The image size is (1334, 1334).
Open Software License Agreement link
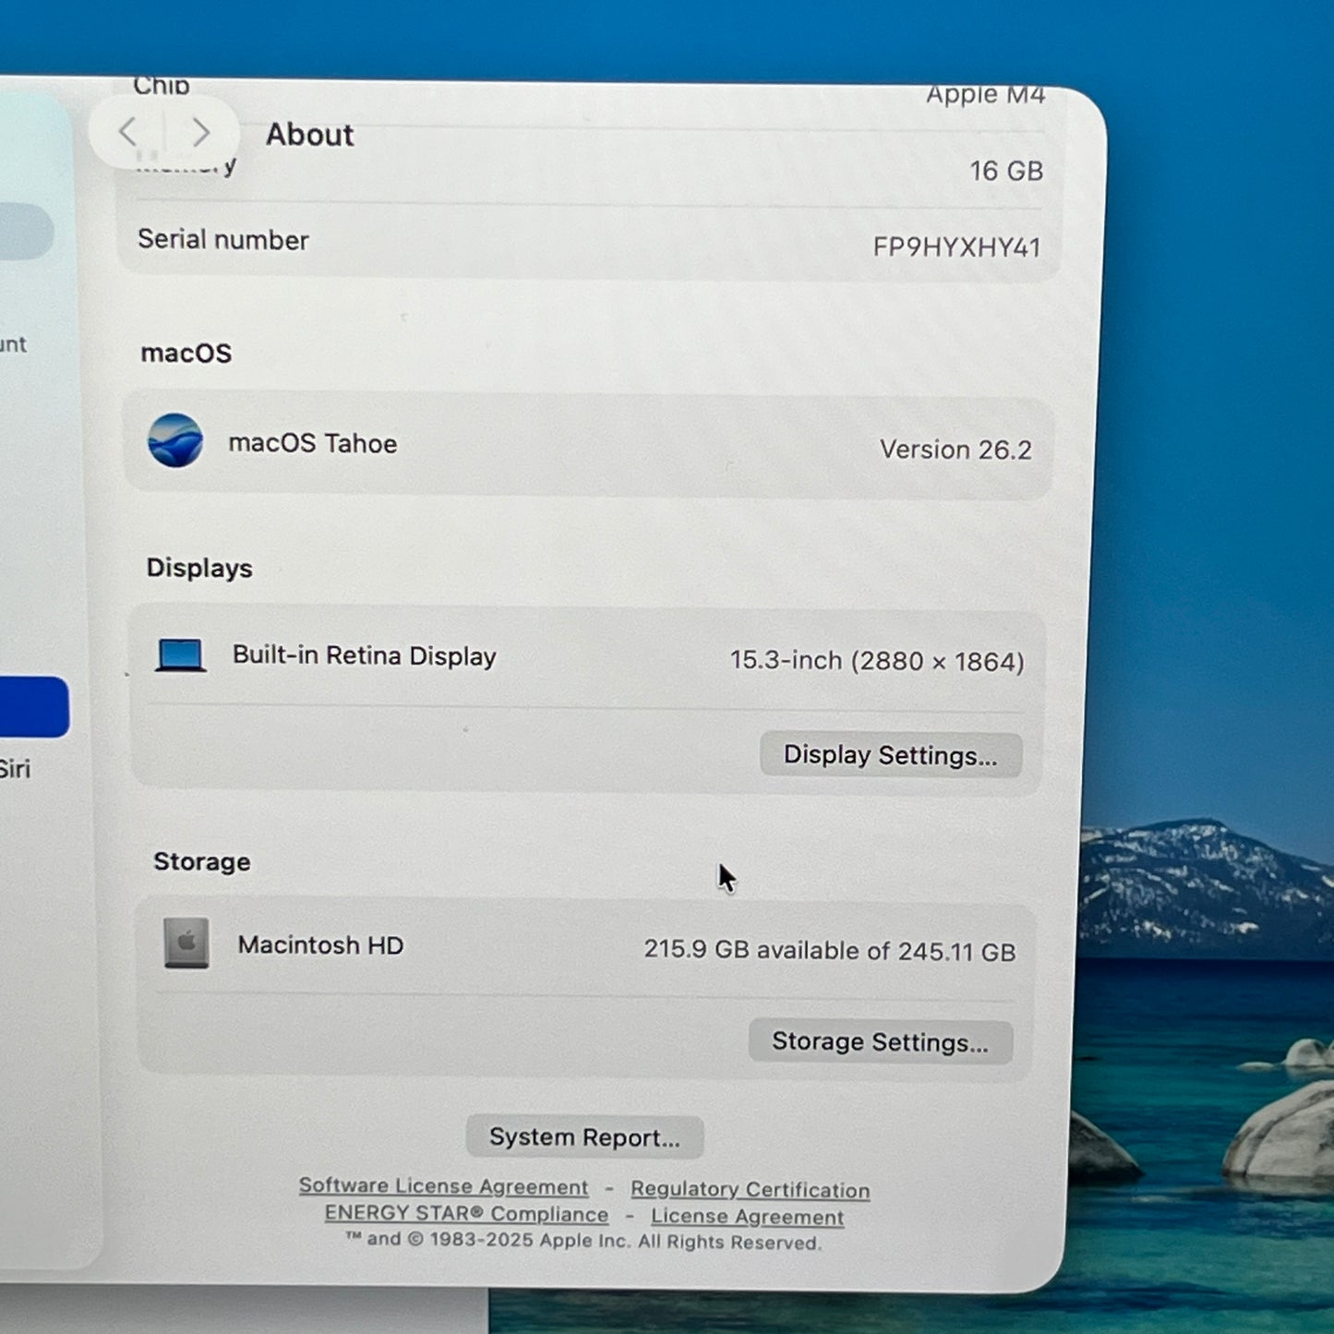pyautogui.click(x=443, y=1186)
